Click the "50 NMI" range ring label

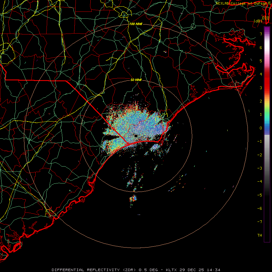pyautogui.click(x=136, y=80)
